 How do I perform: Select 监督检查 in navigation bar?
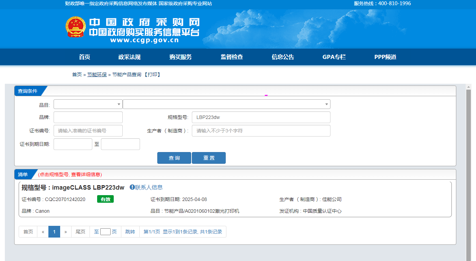click(232, 57)
